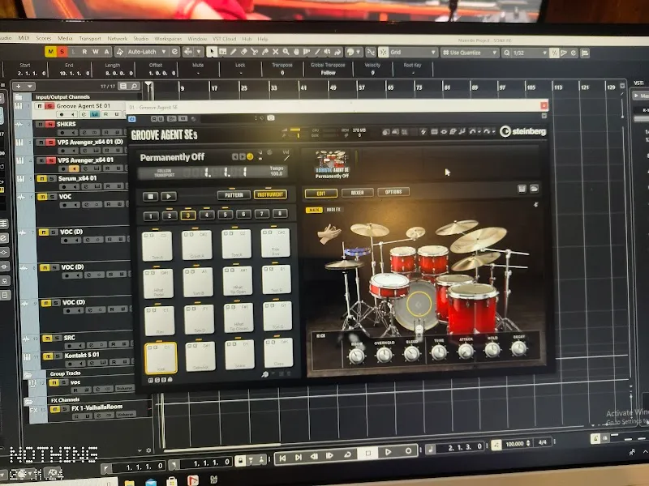Select the Line tool in toolbar
Viewport: 649px width, 486px height.
(x=317, y=52)
